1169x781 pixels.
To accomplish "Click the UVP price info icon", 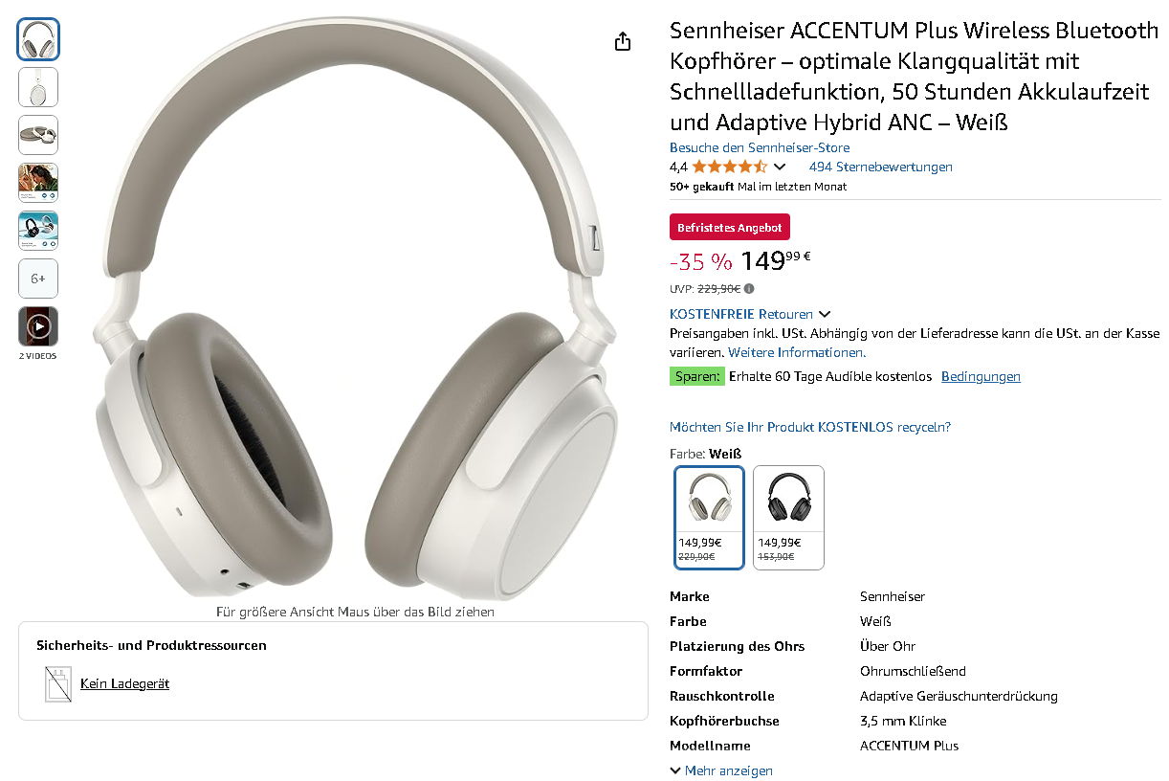I will [749, 288].
